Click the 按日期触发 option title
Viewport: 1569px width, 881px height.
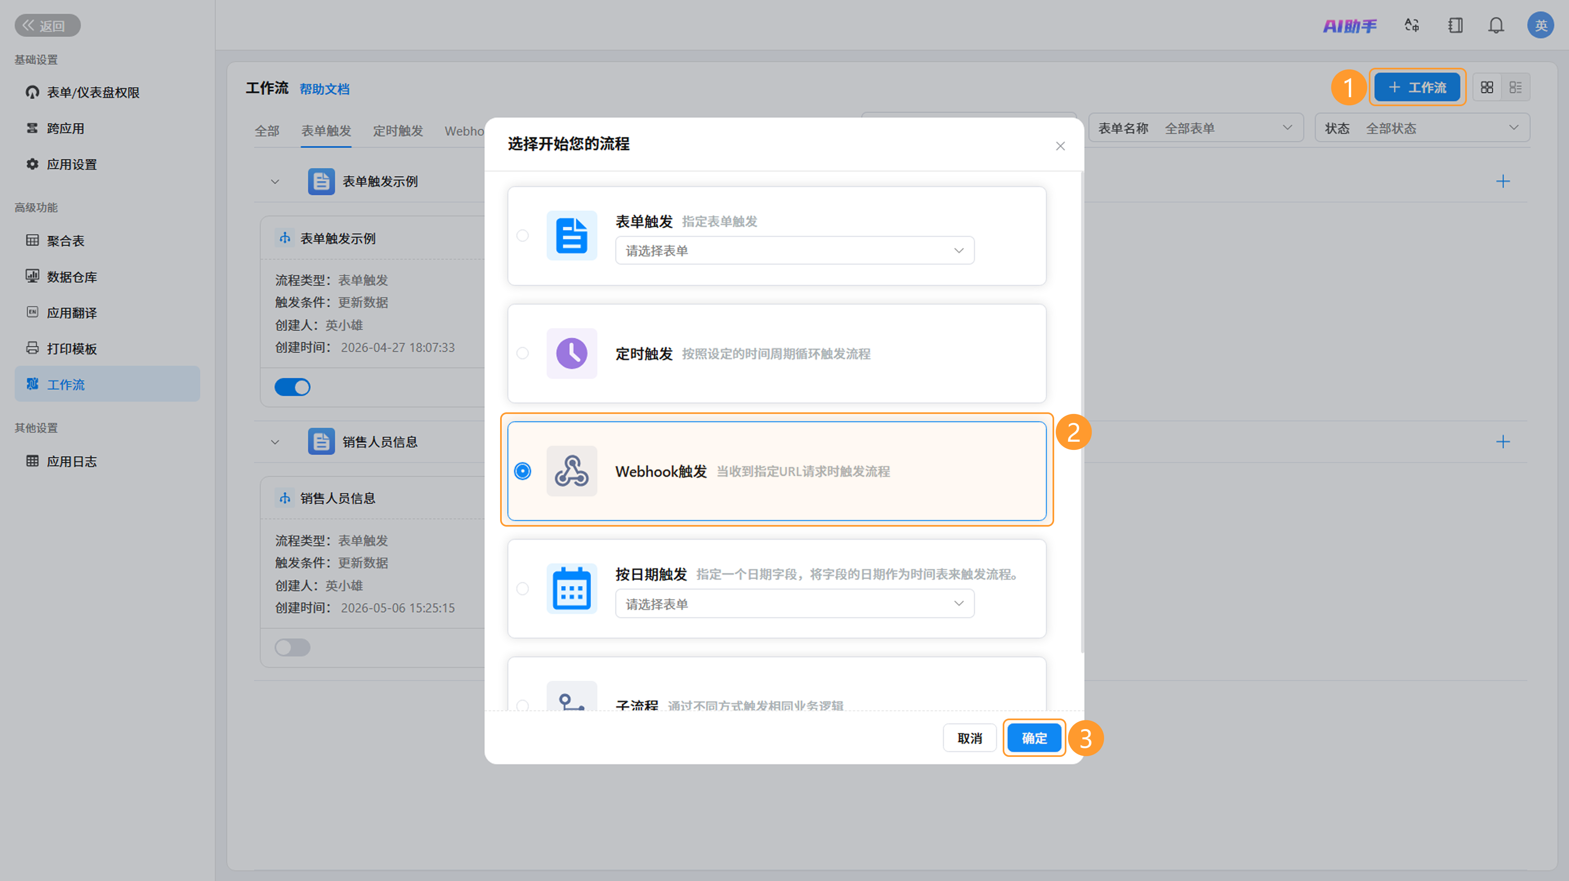[651, 574]
